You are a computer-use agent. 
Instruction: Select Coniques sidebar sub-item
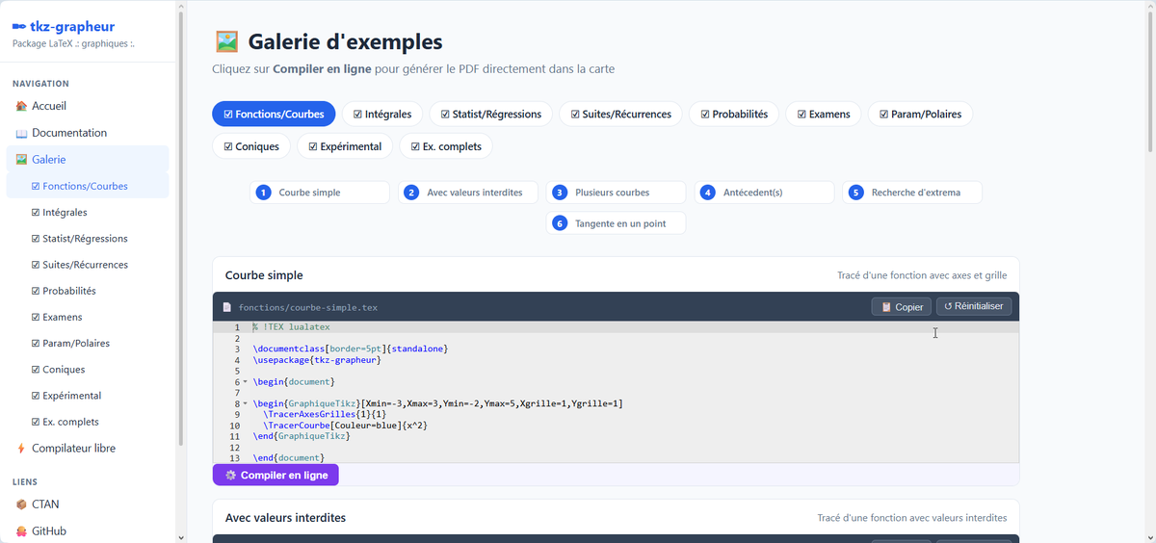(x=88, y=369)
